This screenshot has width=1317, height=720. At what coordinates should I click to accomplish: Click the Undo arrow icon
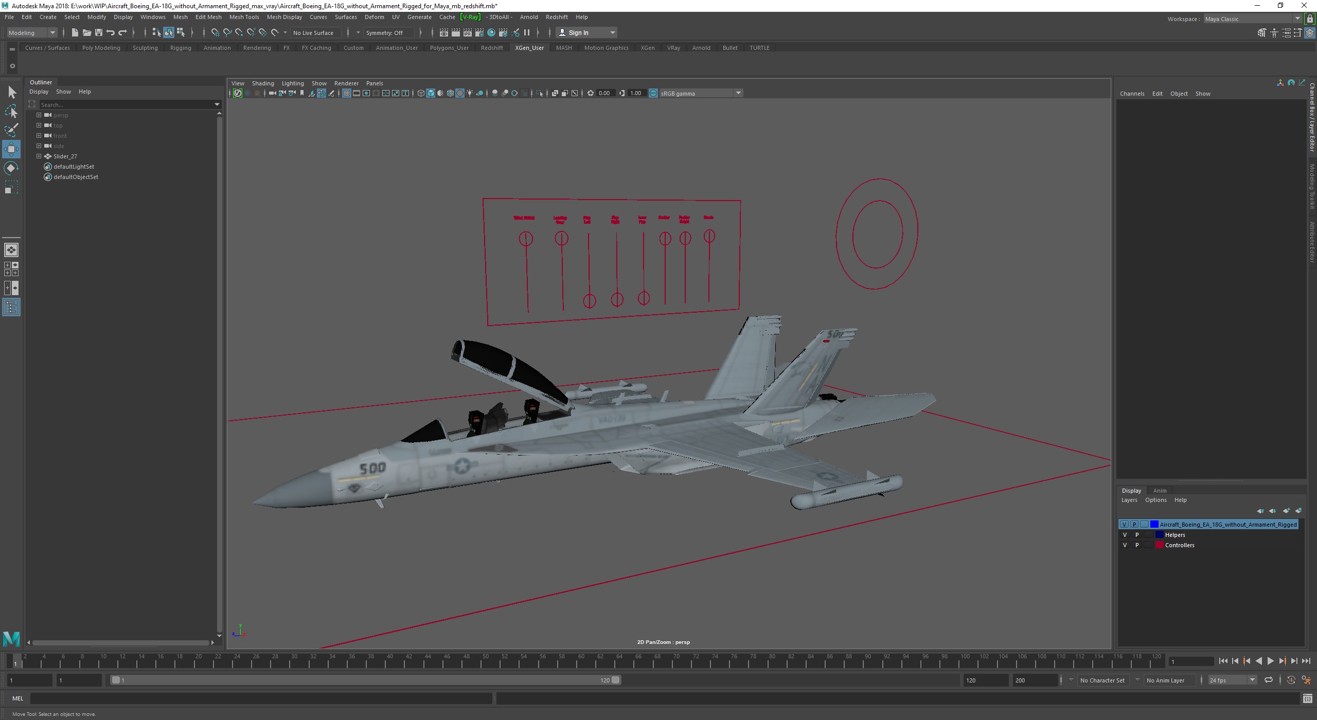110,32
